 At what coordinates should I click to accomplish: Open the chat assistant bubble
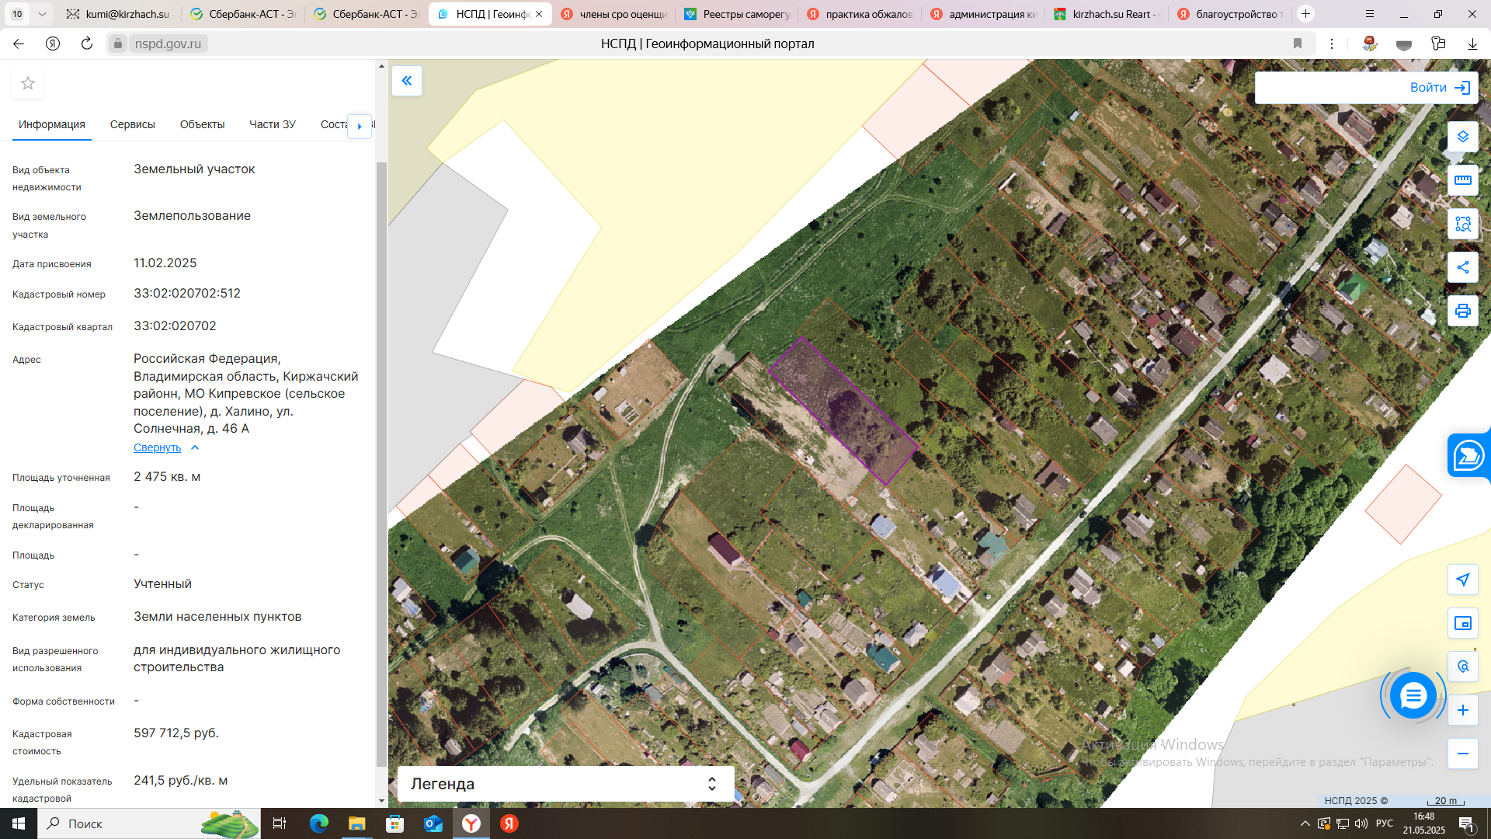click(1413, 695)
